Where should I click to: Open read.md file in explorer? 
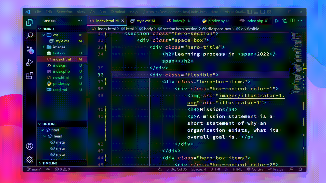62,90
